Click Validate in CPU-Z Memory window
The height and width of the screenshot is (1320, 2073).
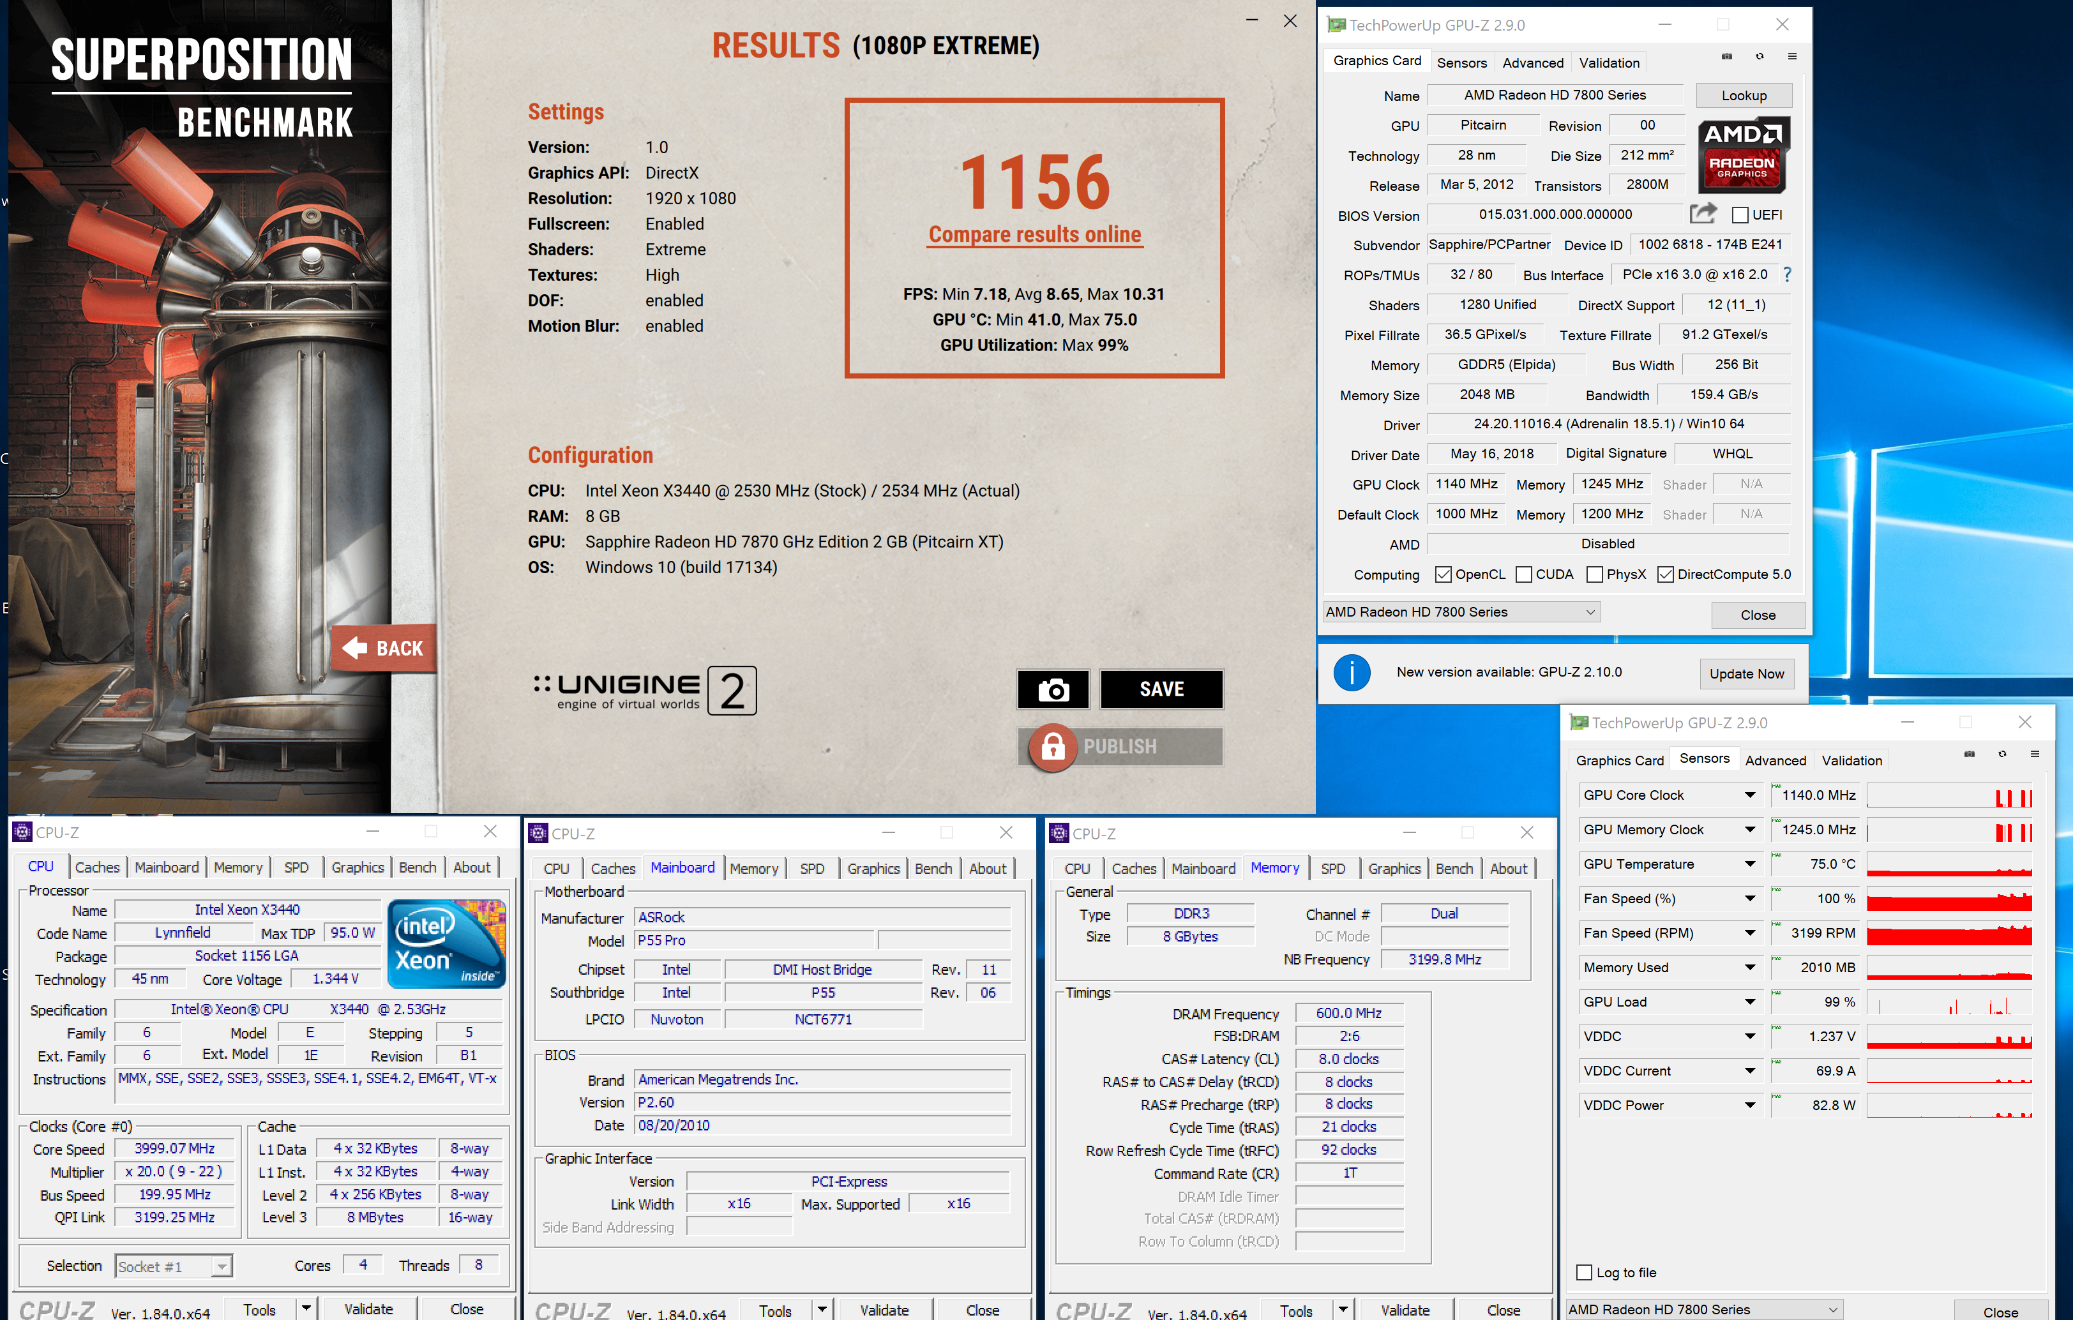click(x=1405, y=1310)
